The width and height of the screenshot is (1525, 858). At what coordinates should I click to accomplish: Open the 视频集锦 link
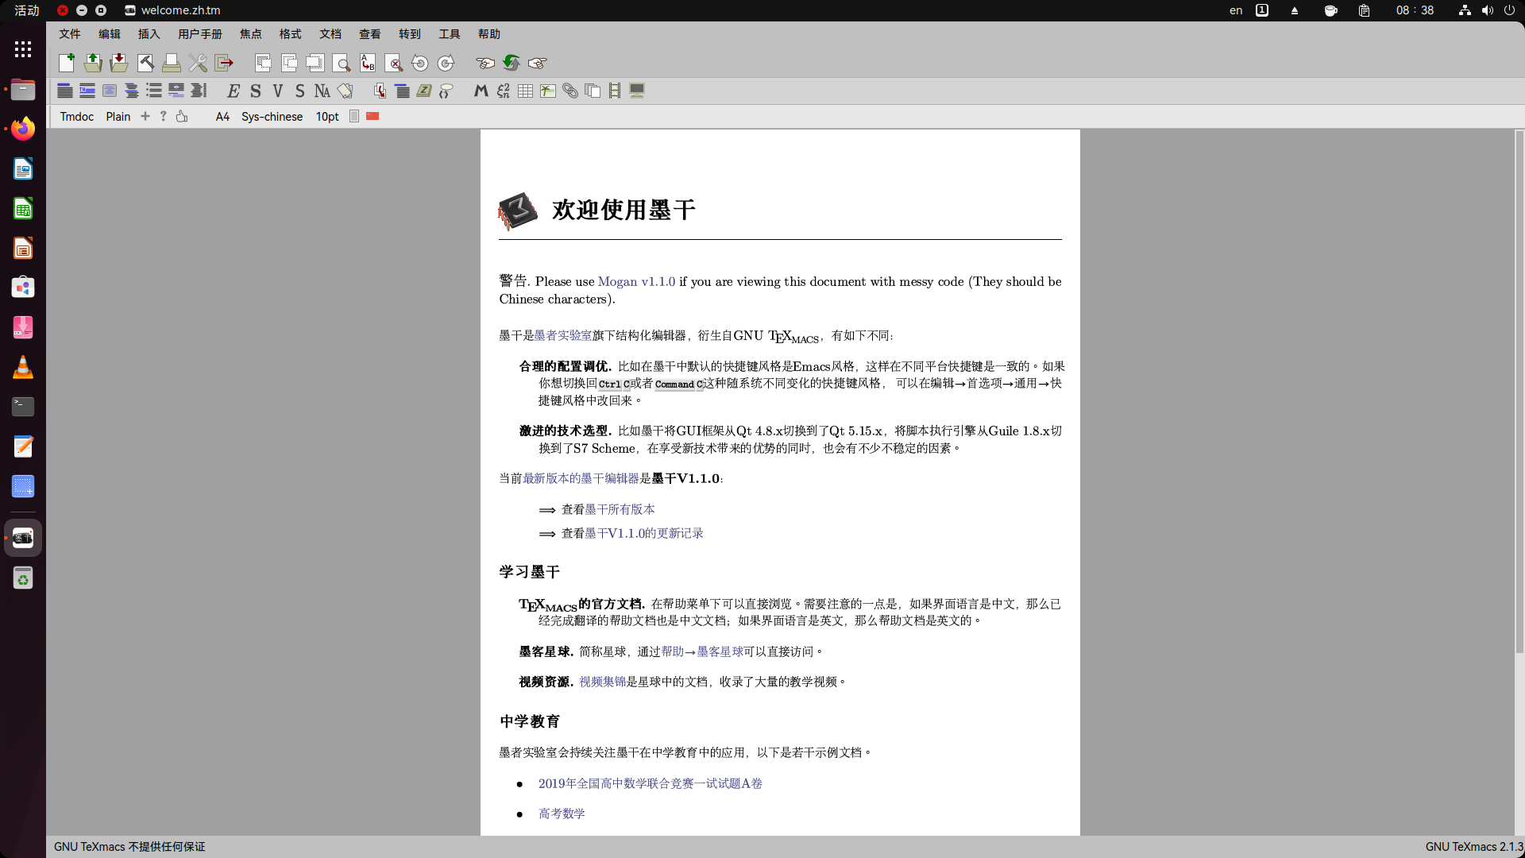[603, 682]
